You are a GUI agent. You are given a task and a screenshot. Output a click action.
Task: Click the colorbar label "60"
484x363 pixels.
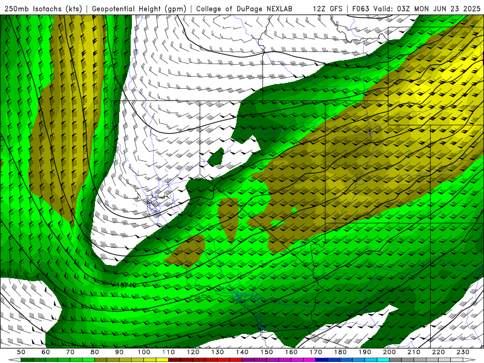point(46,352)
